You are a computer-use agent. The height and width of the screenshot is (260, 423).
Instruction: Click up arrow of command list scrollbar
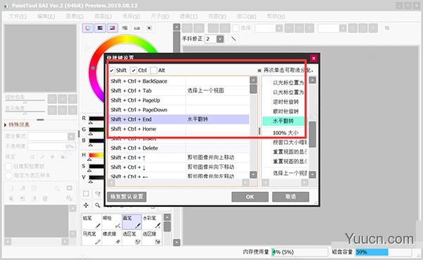pos(312,81)
